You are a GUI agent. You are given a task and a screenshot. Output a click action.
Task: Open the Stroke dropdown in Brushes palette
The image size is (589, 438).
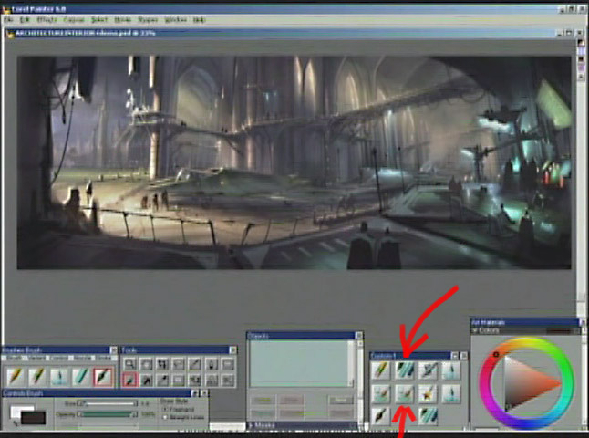105,358
